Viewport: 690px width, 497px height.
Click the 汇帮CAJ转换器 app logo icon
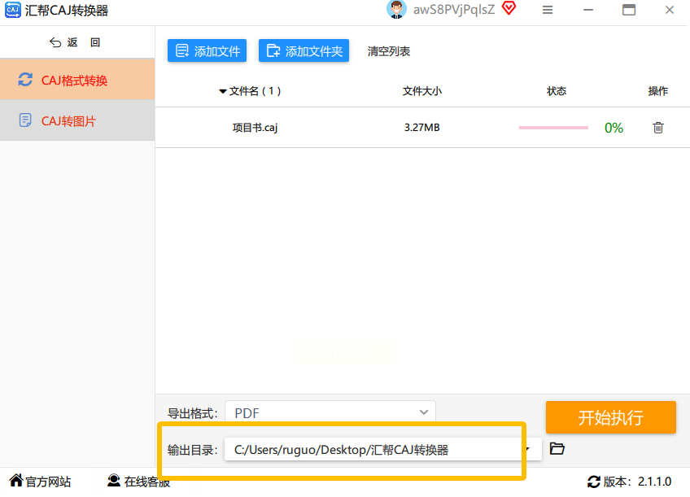coord(13,10)
